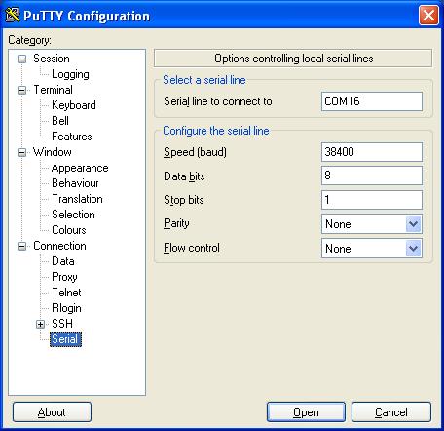Select the Telnet category

click(66, 293)
